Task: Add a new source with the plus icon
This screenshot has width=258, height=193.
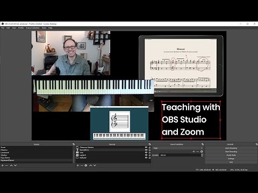Action: pos(78,165)
